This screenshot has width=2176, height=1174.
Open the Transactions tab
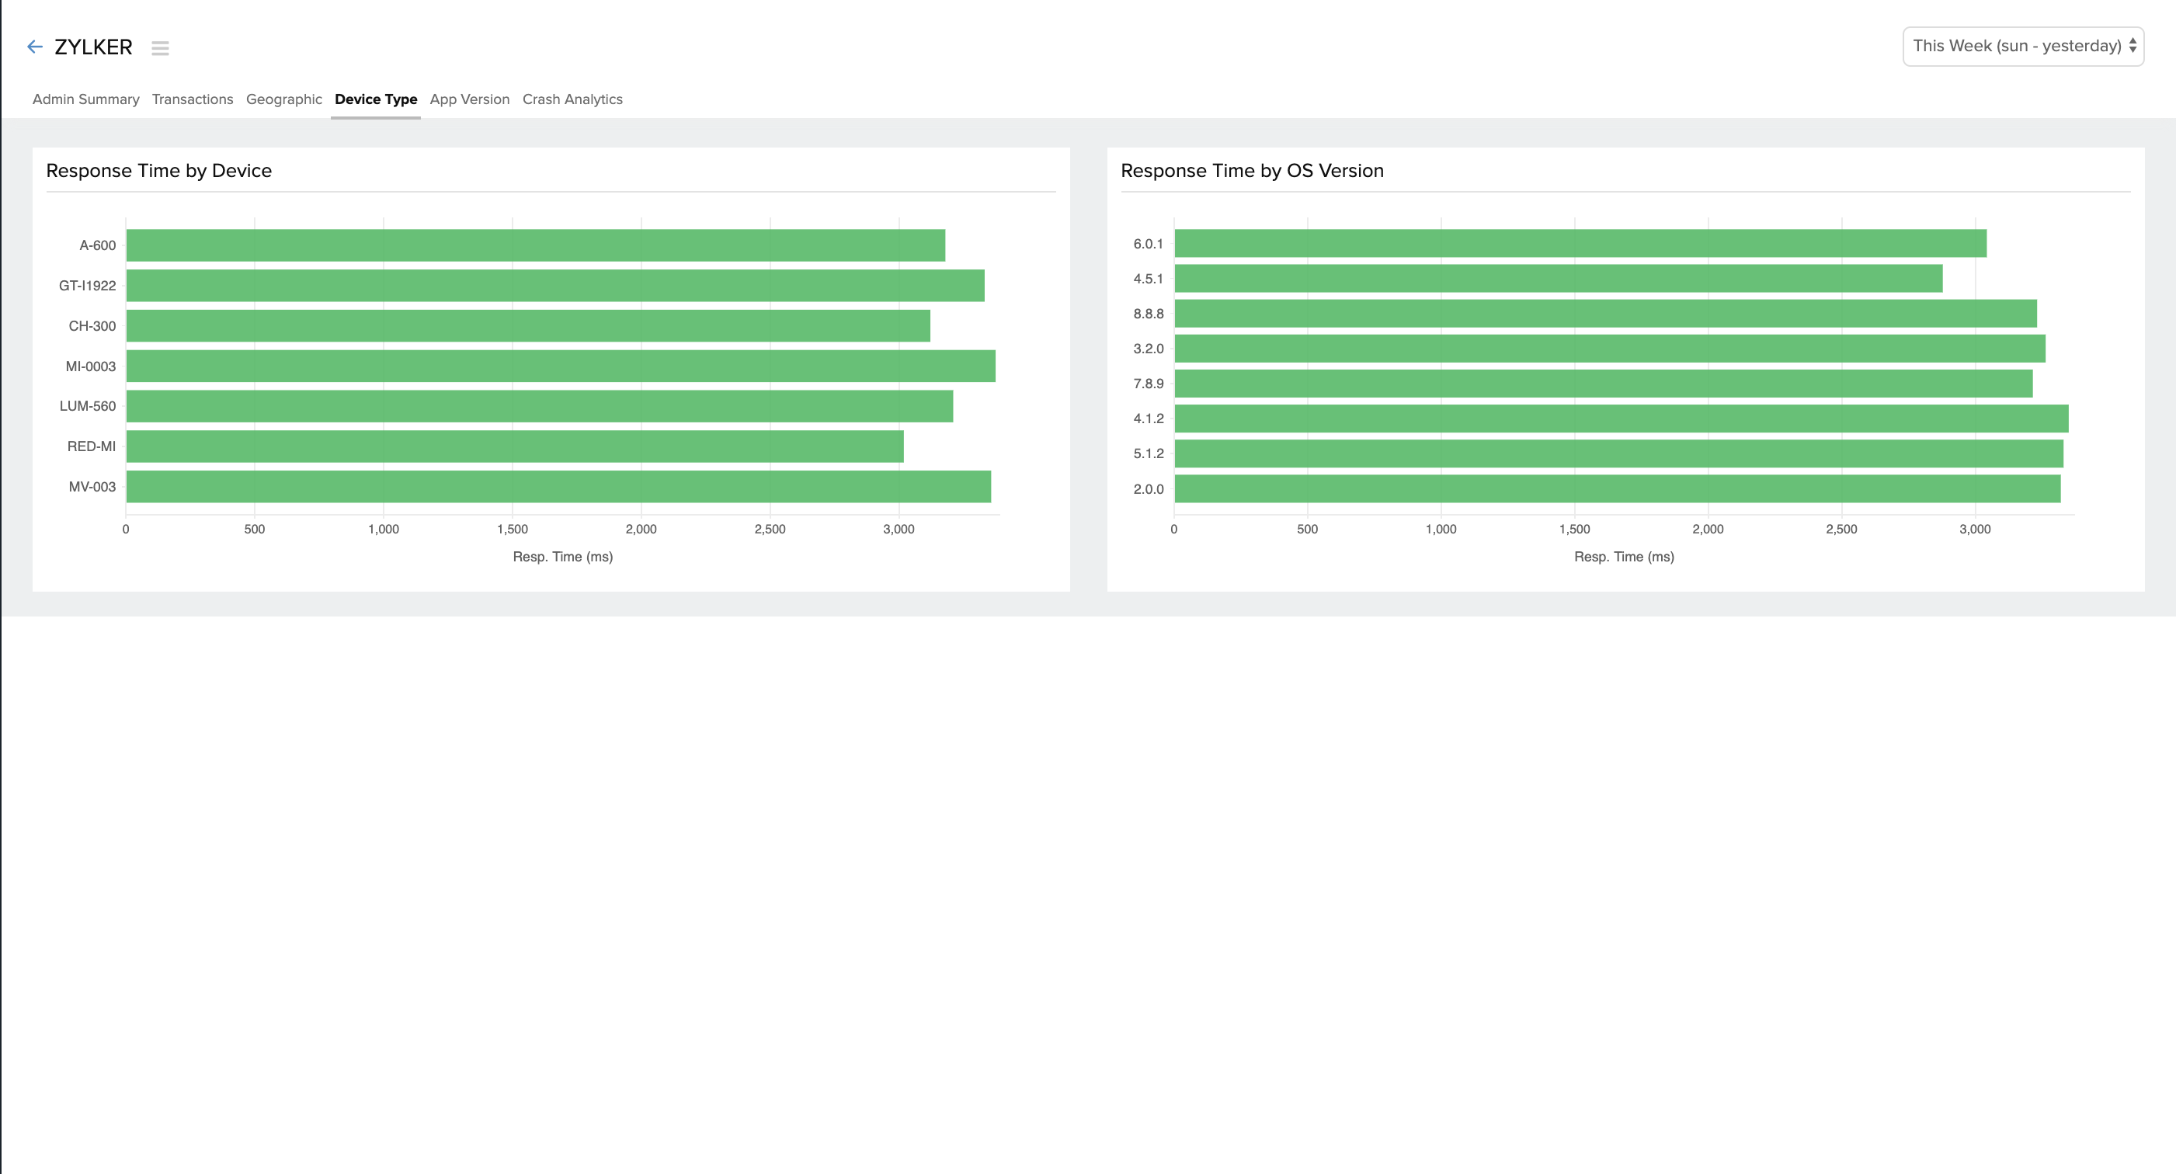[192, 99]
